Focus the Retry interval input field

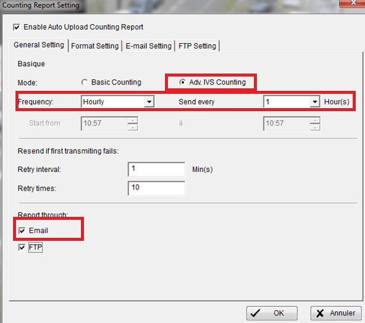pyautogui.click(x=156, y=169)
